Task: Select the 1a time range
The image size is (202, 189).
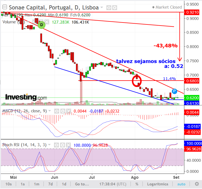Action: tap(23, 184)
